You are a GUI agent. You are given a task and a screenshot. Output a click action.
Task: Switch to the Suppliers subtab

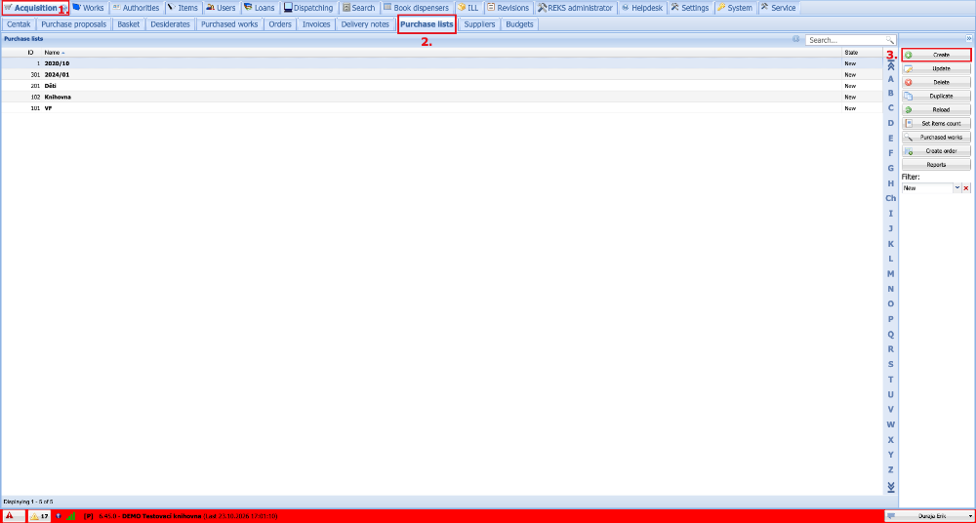coord(480,24)
